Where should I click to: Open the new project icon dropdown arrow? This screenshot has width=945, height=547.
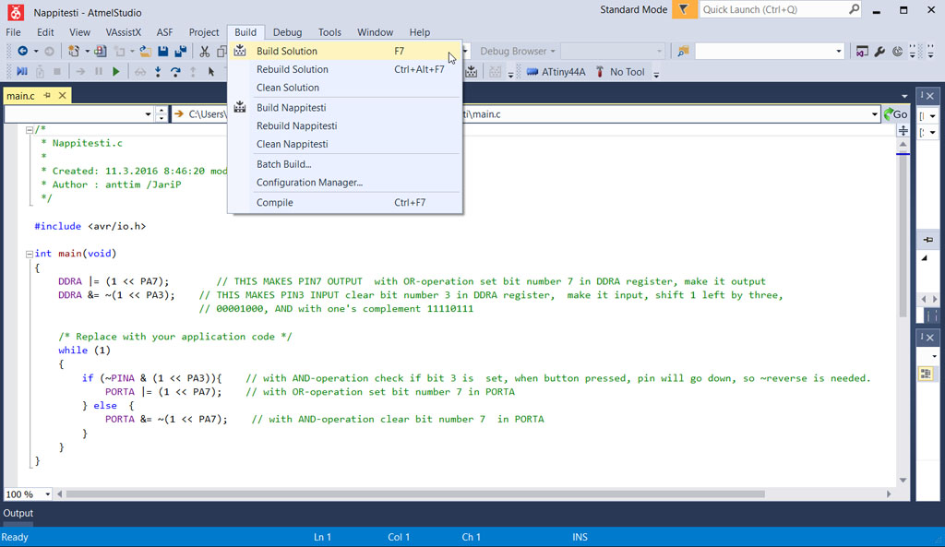pos(87,52)
